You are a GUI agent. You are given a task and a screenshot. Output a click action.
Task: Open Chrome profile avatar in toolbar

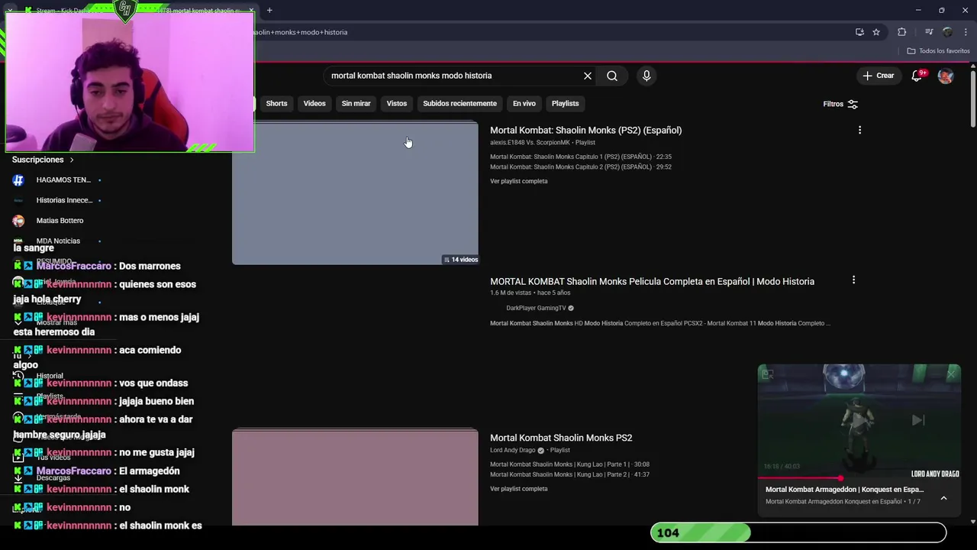coord(947,32)
